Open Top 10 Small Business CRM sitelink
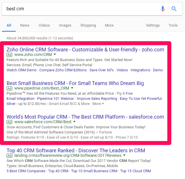185x179 pixels. pos(94,171)
